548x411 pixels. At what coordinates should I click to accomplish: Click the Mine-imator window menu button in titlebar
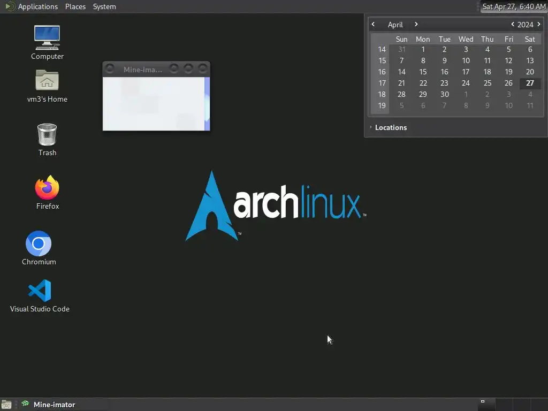point(109,68)
